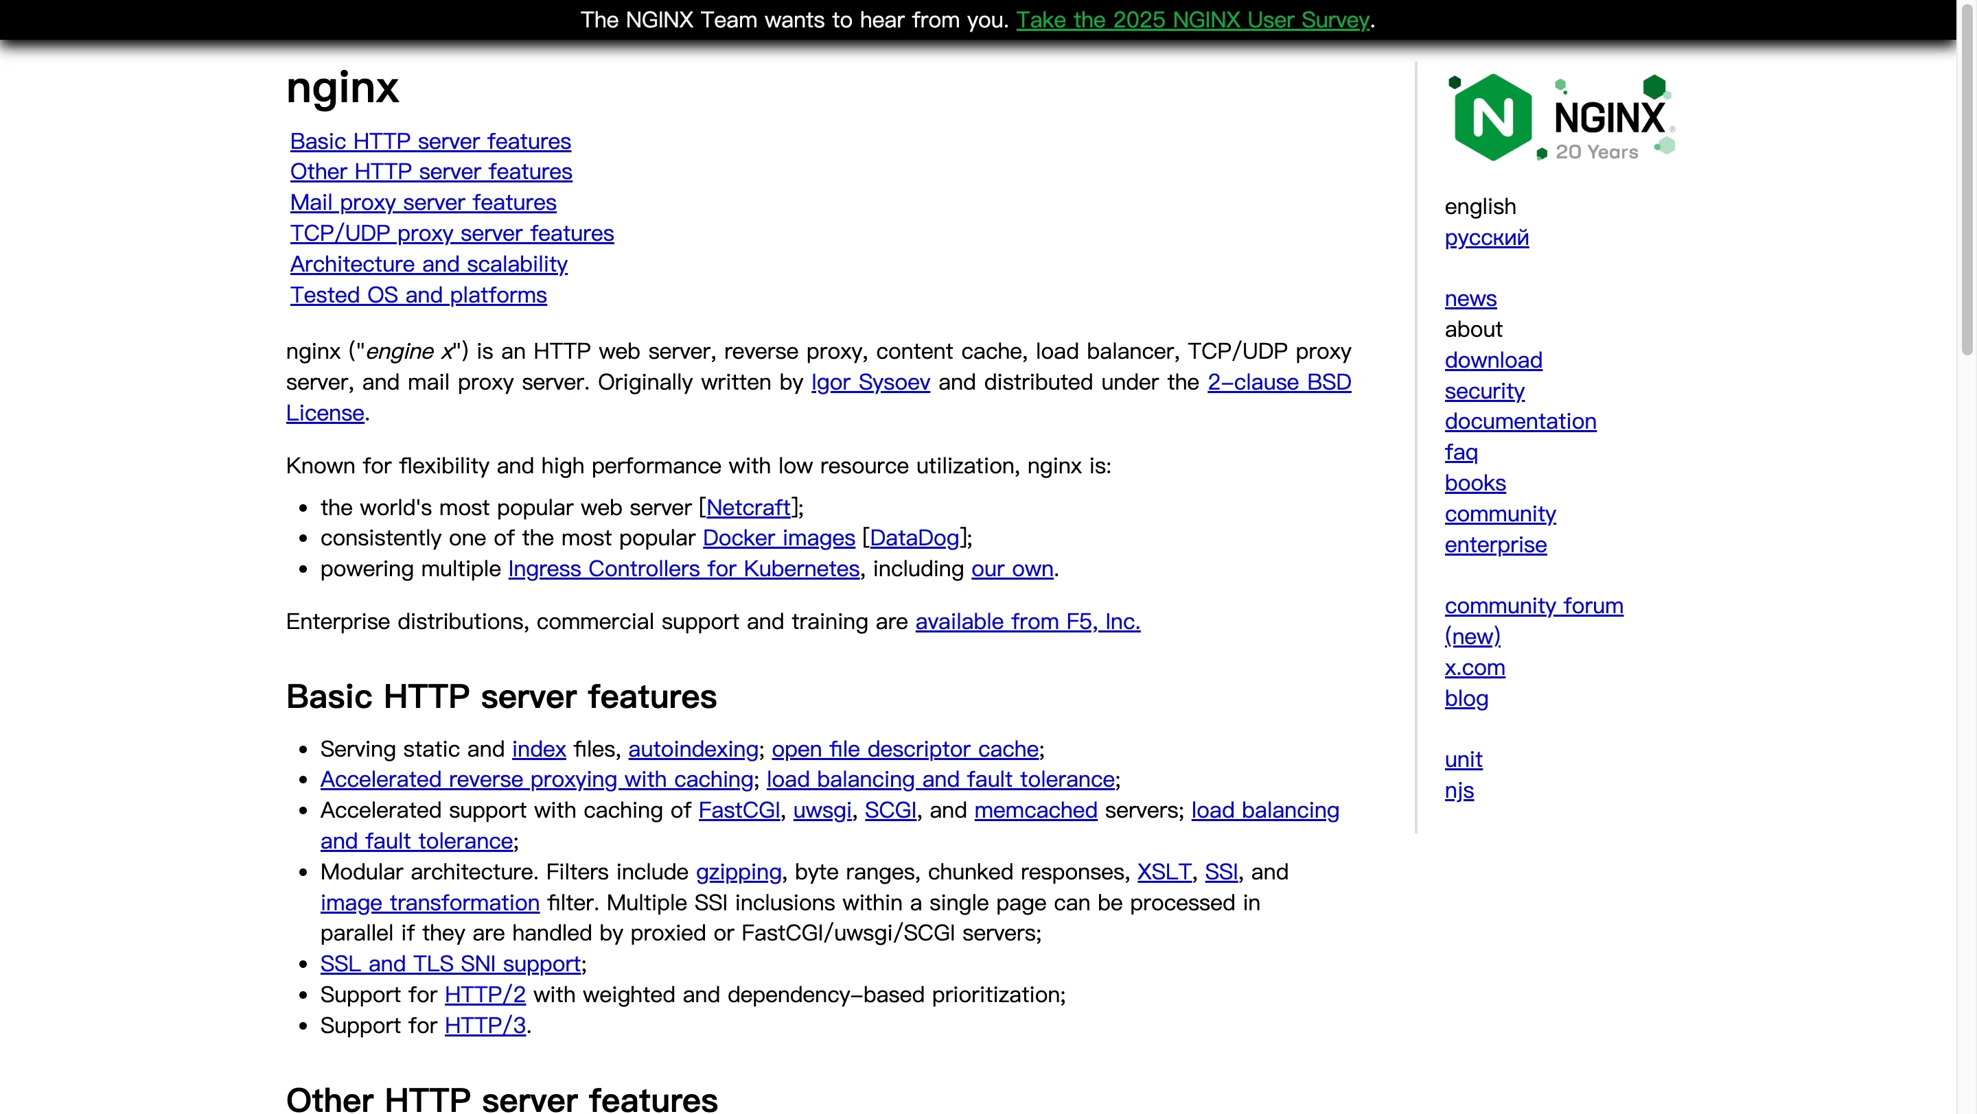Viewport: 1977px width, 1114px height.
Task: Click the 'nginx' page title heading
Action: [343, 87]
